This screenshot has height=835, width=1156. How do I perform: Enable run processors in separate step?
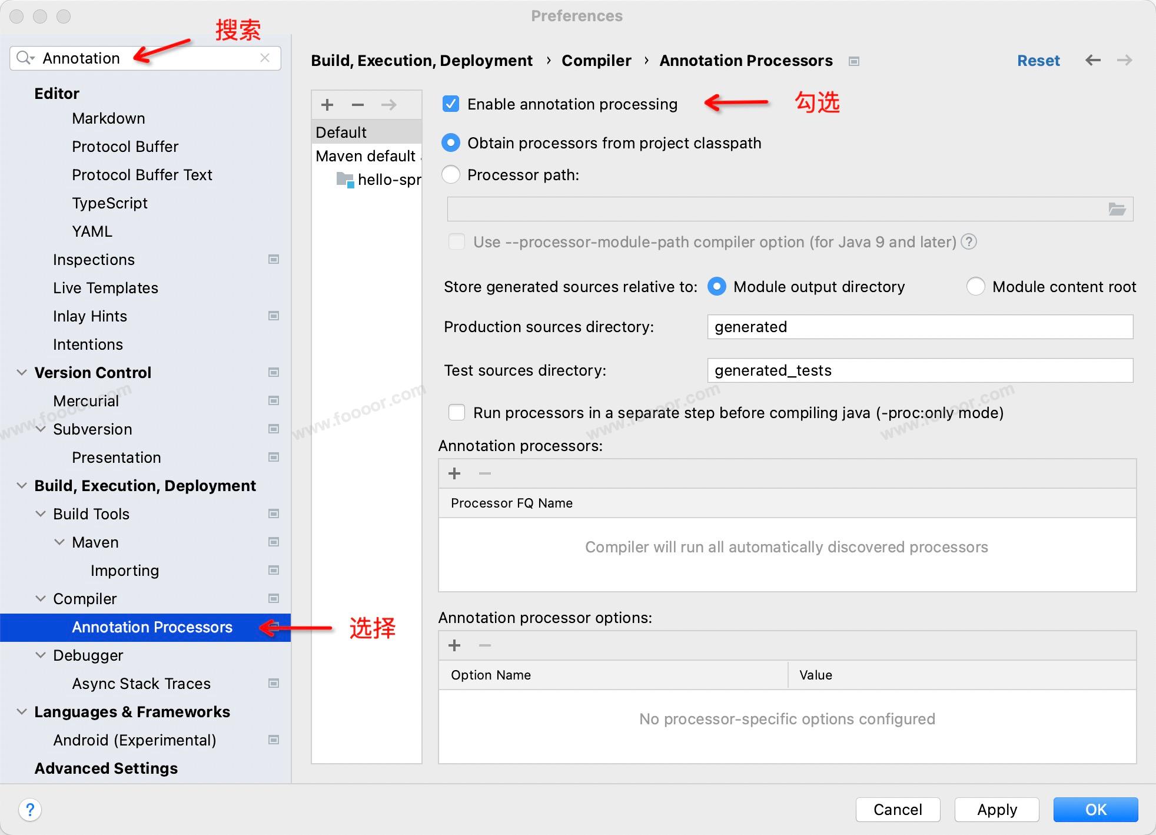457,412
